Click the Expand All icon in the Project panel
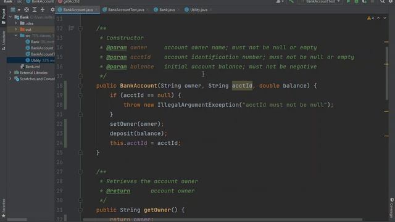This screenshot has height=222, width=395. click(x=35, y=10)
